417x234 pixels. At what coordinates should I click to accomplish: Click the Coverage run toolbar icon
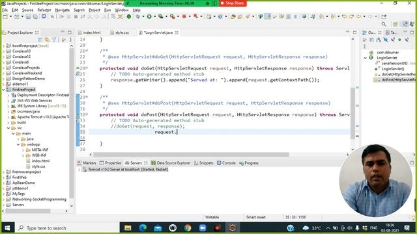pyautogui.click(x=161, y=16)
